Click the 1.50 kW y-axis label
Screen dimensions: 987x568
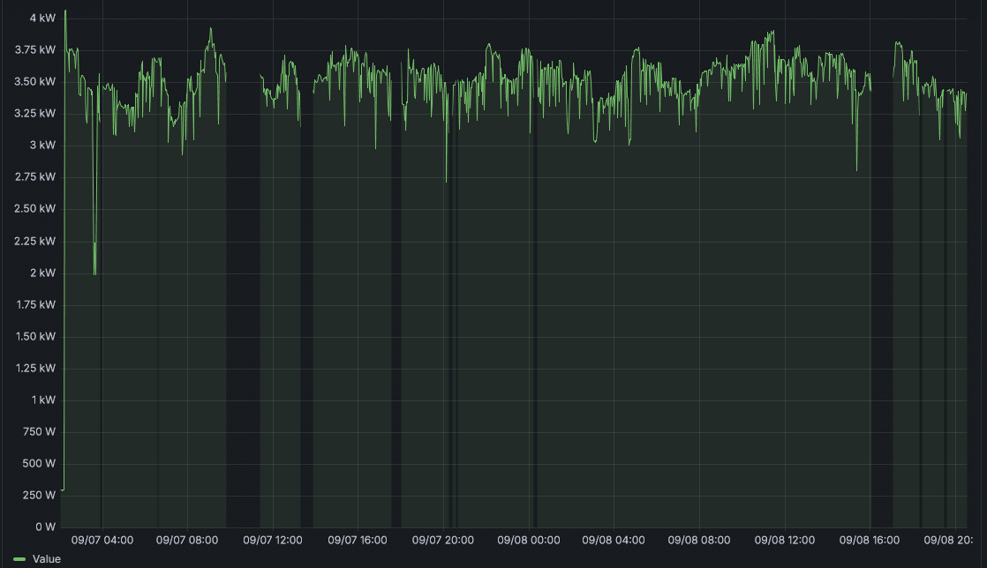35,337
